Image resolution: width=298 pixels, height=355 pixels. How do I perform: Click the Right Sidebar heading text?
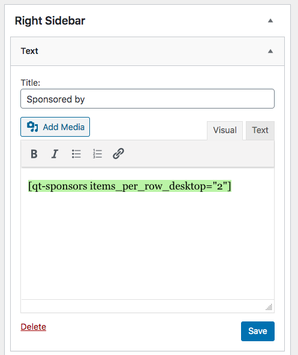pyautogui.click(x=50, y=21)
